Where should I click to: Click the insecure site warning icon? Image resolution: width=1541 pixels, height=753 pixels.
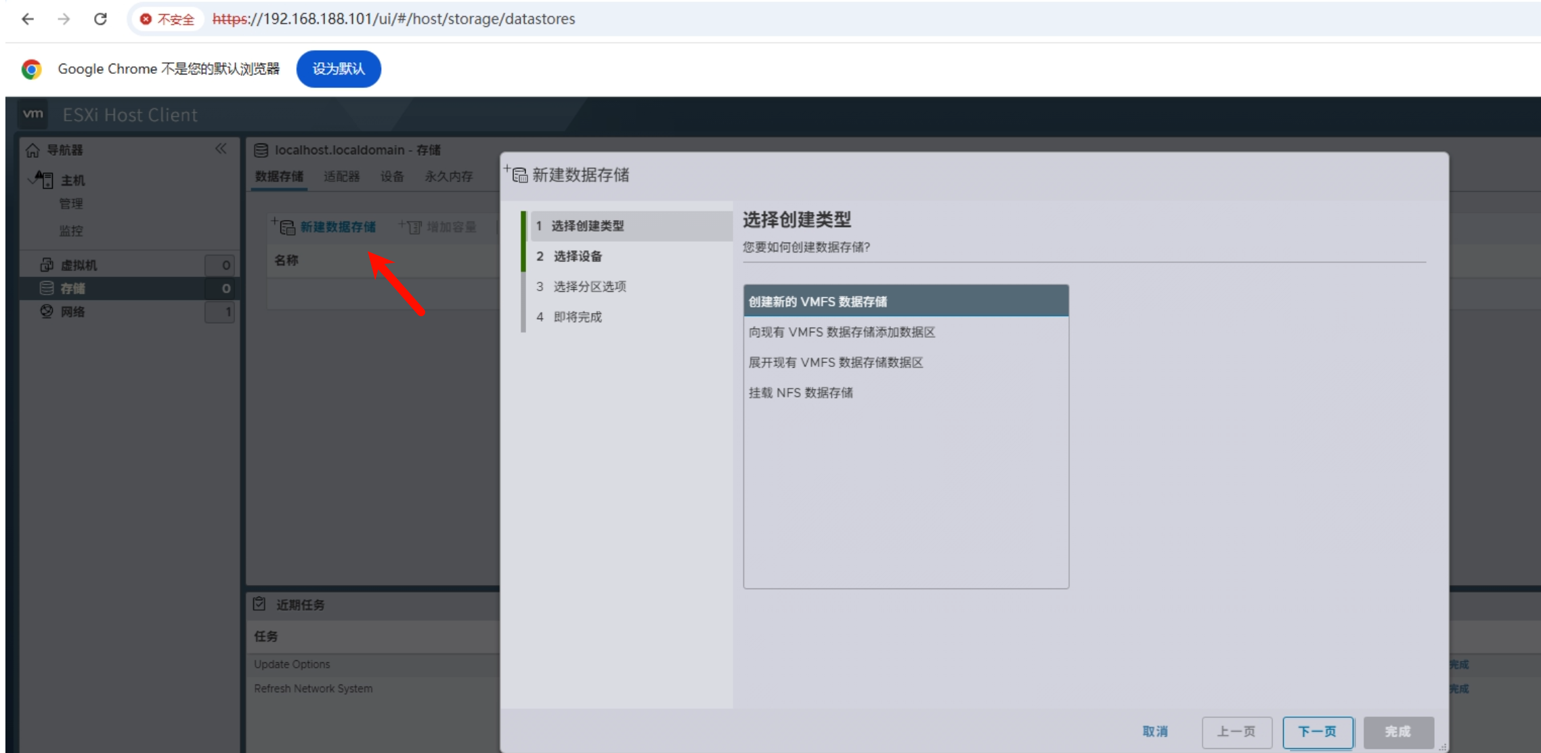pyautogui.click(x=146, y=19)
